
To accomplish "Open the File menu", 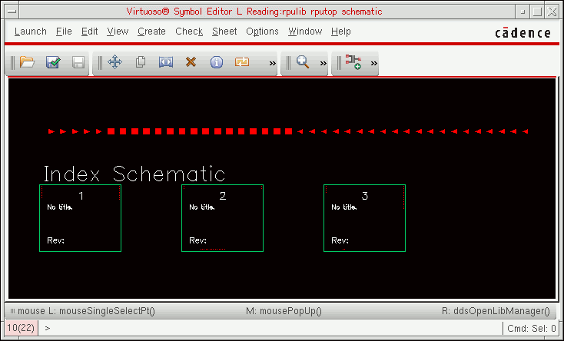I will 64,31.
